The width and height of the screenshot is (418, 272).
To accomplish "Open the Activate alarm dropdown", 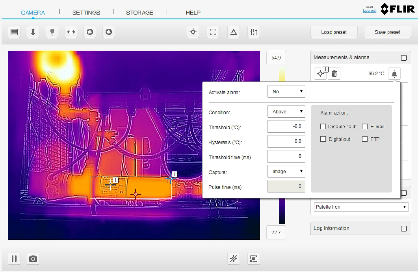I will click(x=286, y=92).
